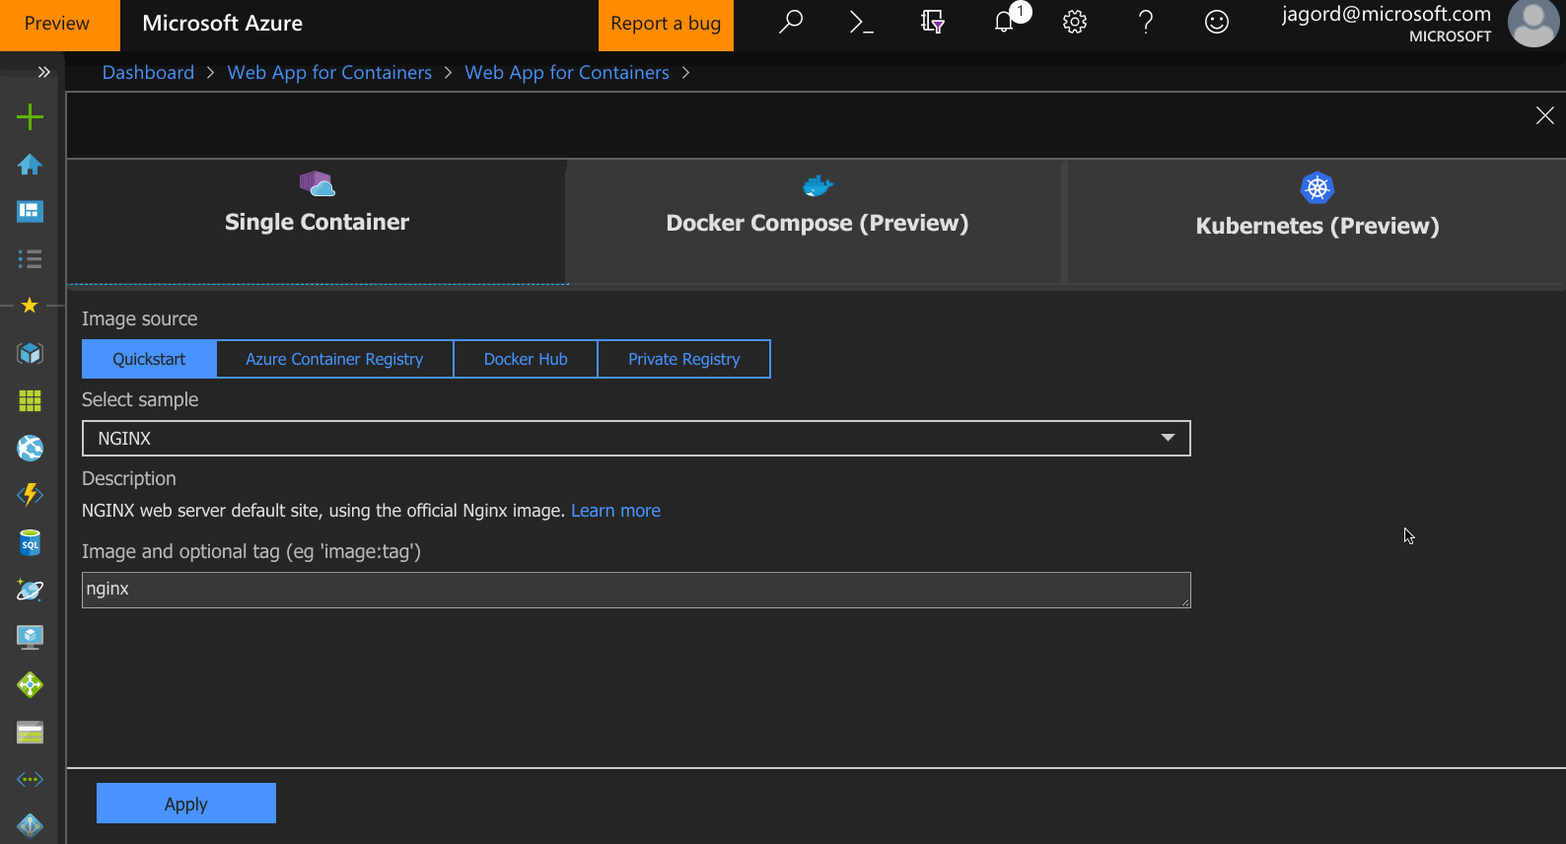
Task: Click the Select sample label
Action: tap(140, 399)
